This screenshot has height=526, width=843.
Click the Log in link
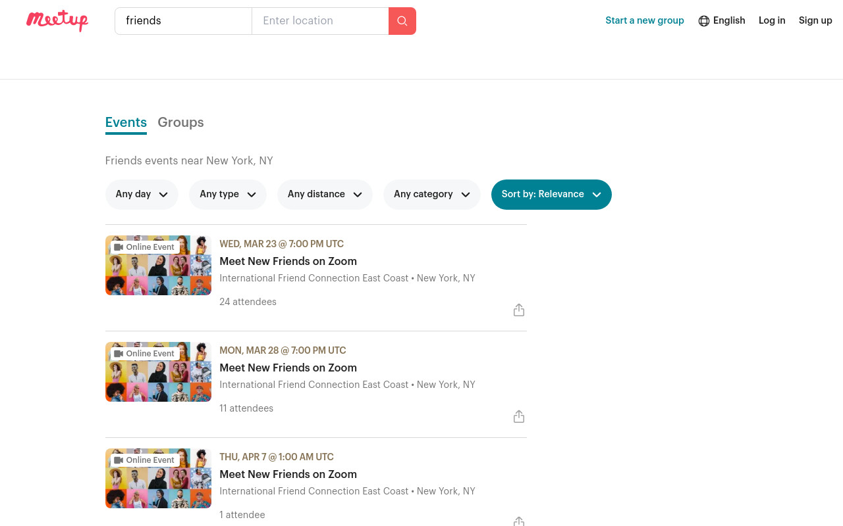(772, 21)
